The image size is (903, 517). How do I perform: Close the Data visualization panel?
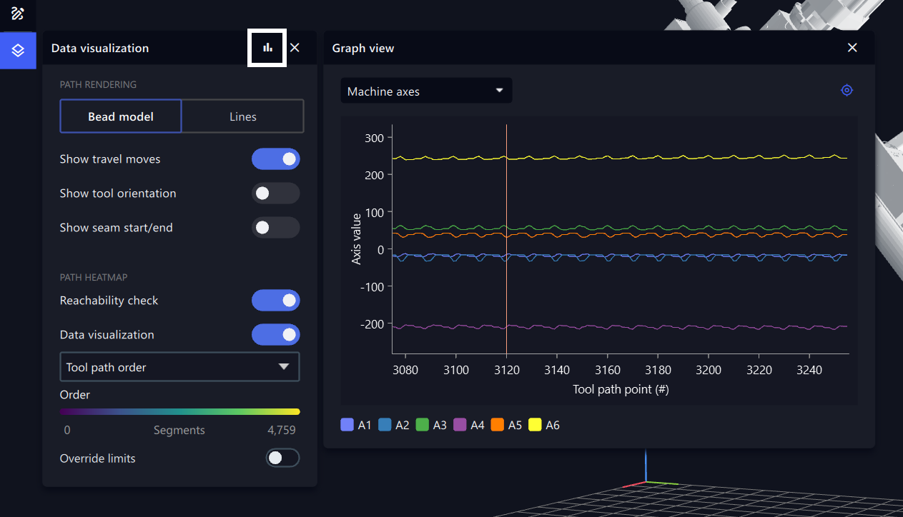(x=295, y=48)
